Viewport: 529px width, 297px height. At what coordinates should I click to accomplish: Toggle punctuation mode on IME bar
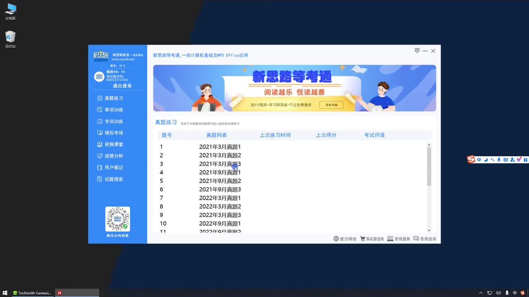click(x=493, y=160)
